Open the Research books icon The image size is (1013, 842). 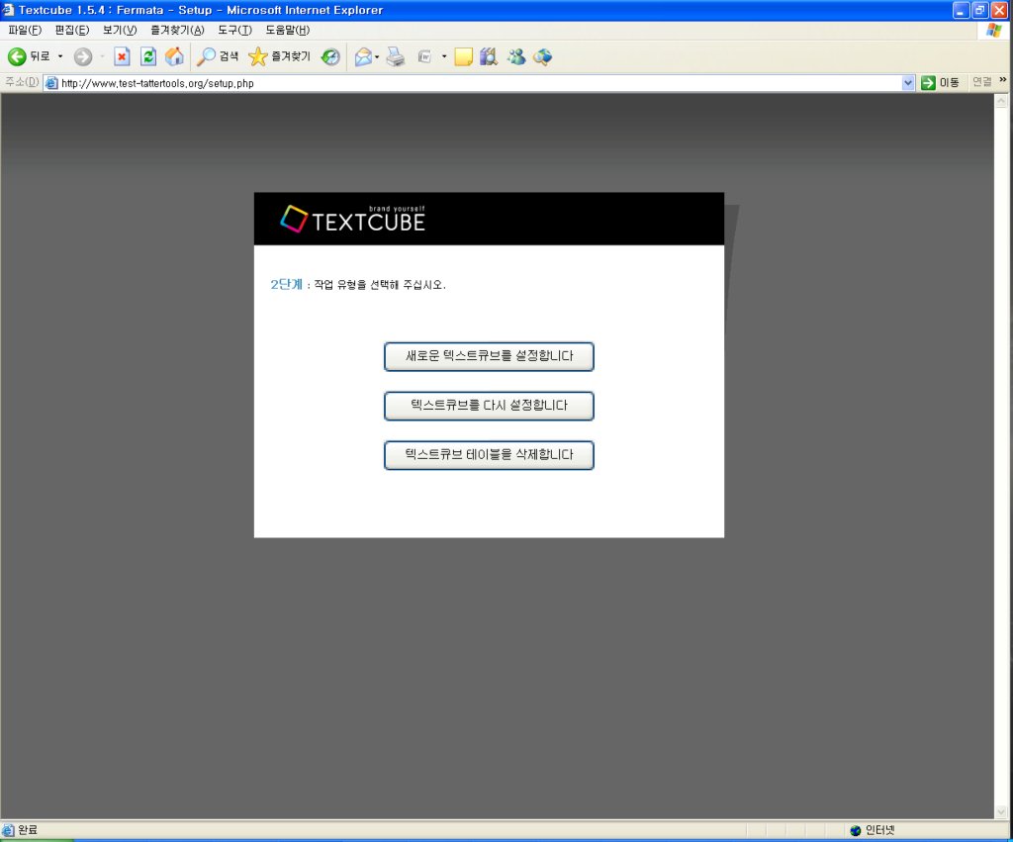(x=489, y=56)
